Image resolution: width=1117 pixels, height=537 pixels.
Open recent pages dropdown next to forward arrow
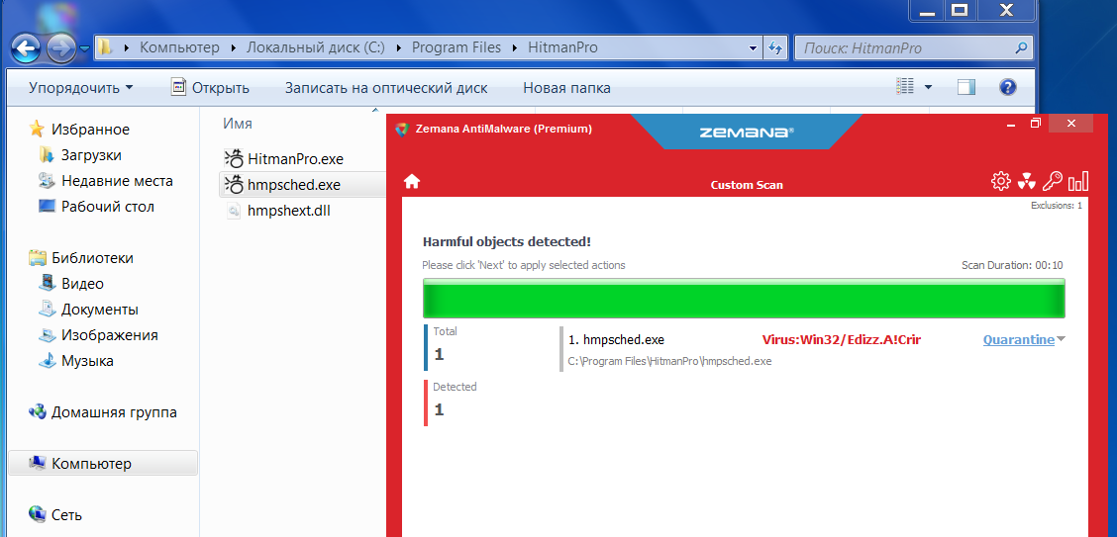click(85, 48)
